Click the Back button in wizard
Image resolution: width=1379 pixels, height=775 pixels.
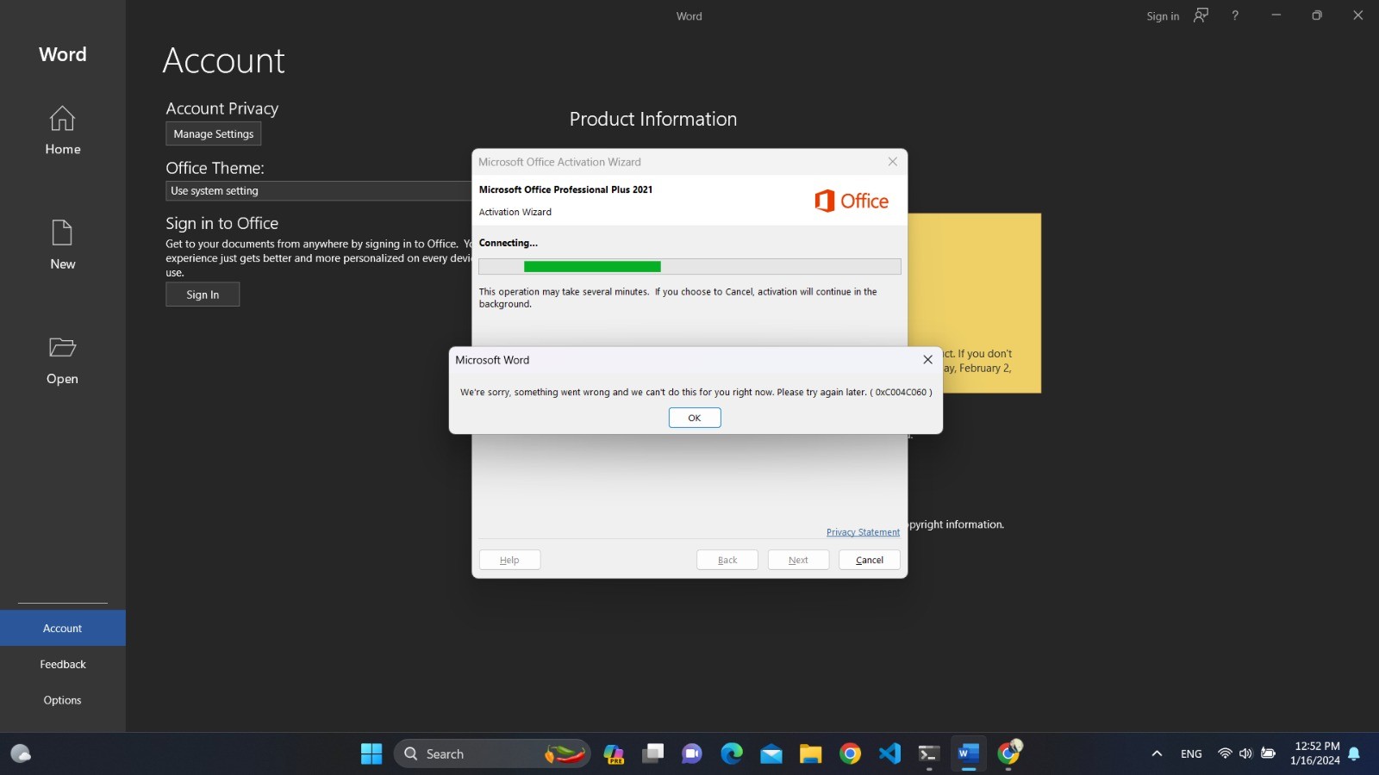click(x=727, y=560)
